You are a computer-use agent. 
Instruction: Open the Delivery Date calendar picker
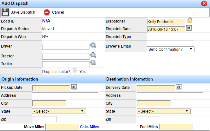(179, 87)
